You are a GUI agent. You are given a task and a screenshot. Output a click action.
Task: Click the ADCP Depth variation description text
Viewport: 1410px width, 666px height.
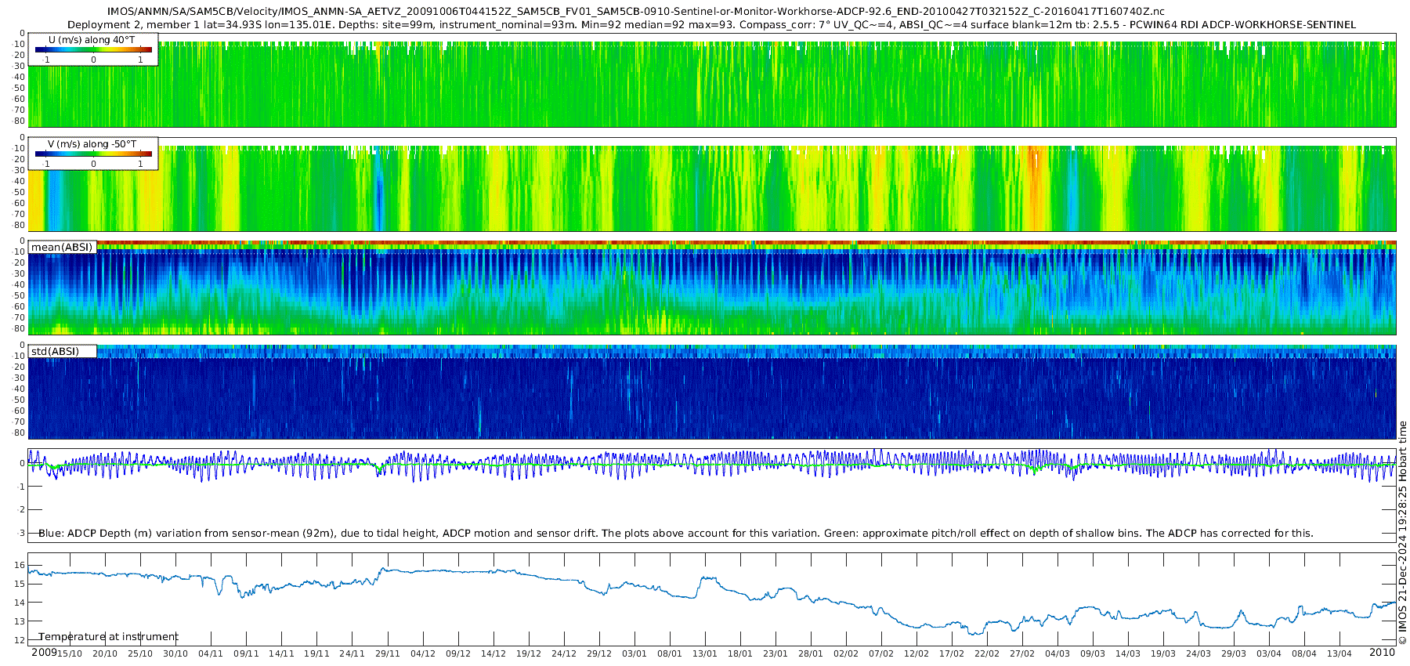pyautogui.click(x=675, y=533)
